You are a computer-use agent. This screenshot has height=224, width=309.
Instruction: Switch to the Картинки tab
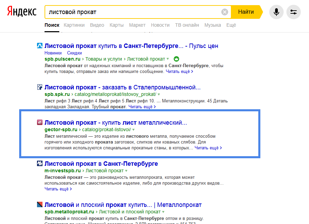pyautogui.click(x=74, y=25)
